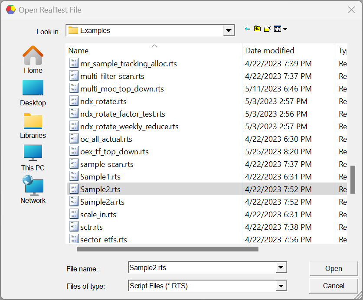This screenshot has width=363, height=300.
Task: Click the vertical scrollbar thumb
Action: click(x=353, y=179)
